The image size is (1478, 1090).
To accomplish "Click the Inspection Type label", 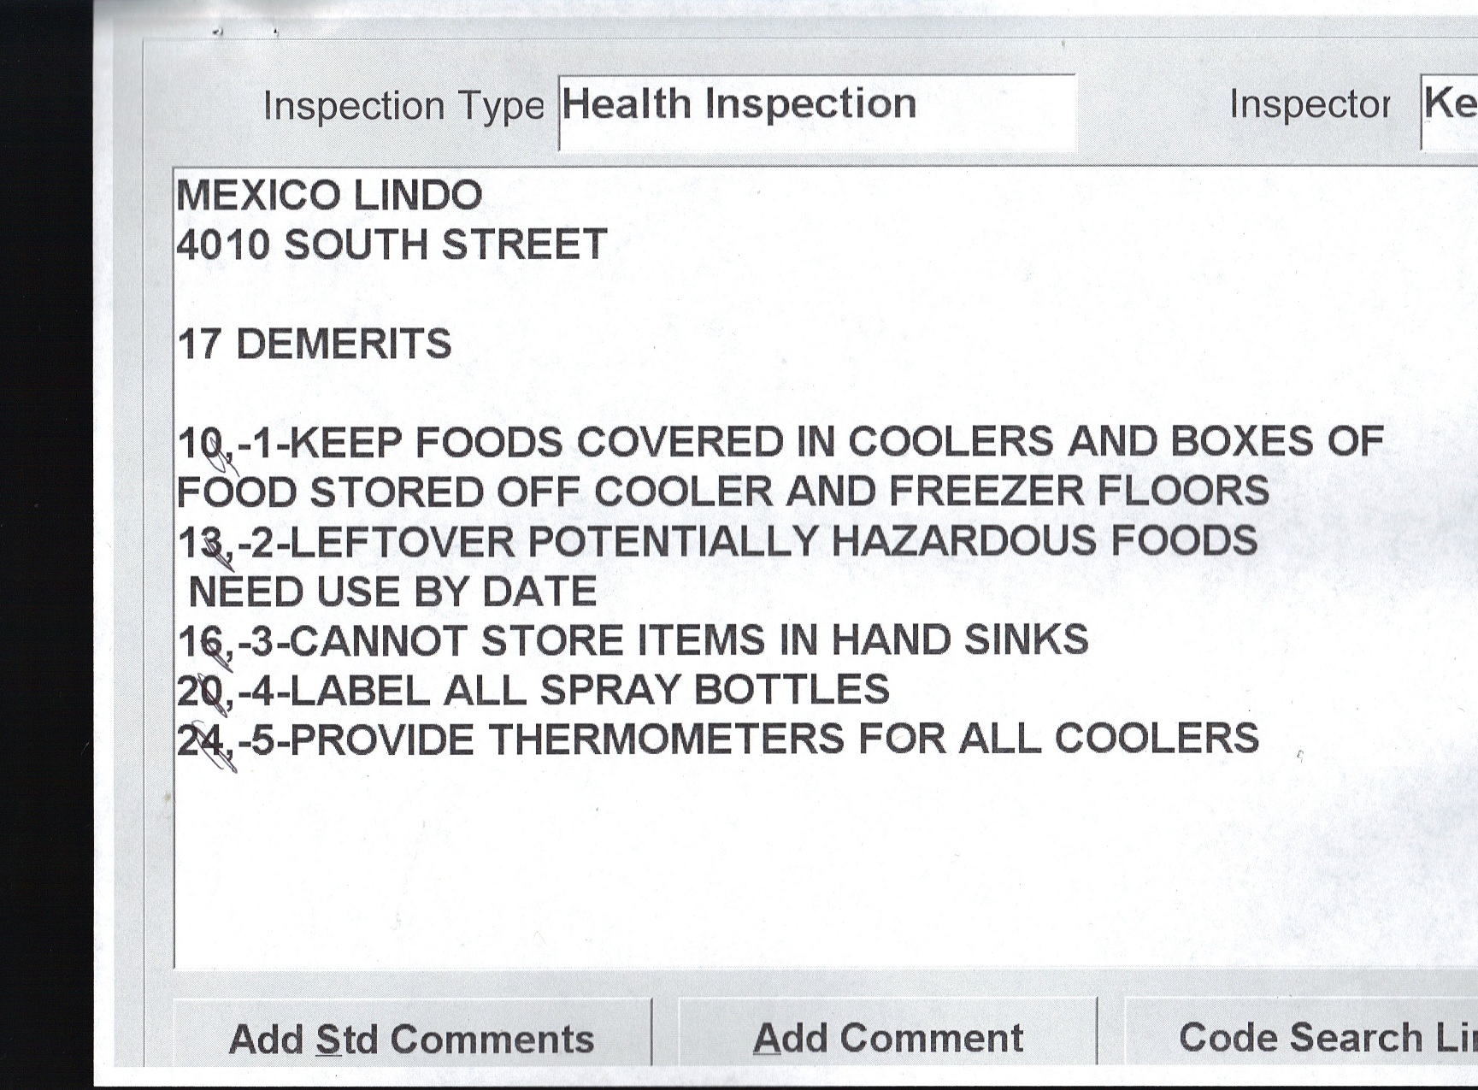I will [x=403, y=106].
